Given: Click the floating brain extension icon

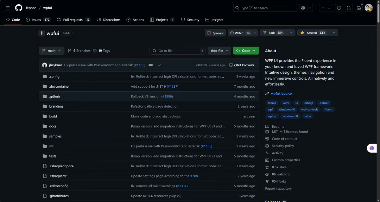Looking at the screenshot, I should (372, 148).
